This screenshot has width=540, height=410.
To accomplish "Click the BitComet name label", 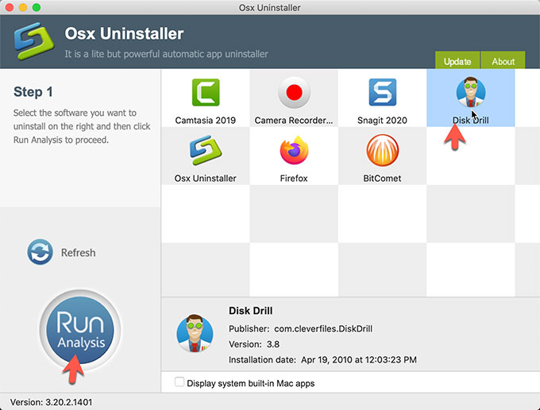I will (382, 178).
